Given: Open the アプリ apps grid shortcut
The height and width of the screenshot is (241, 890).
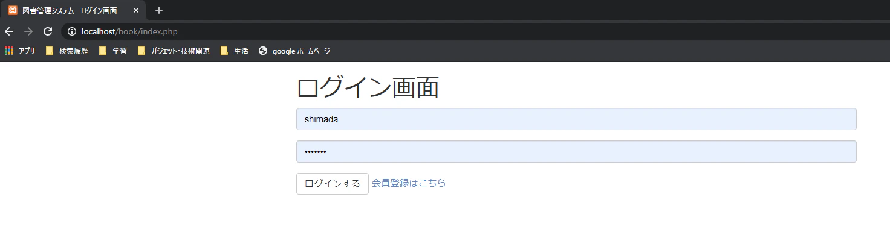Looking at the screenshot, I should (20, 51).
